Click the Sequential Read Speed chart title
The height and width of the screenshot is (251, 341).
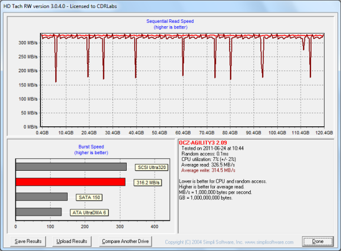(x=171, y=22)
